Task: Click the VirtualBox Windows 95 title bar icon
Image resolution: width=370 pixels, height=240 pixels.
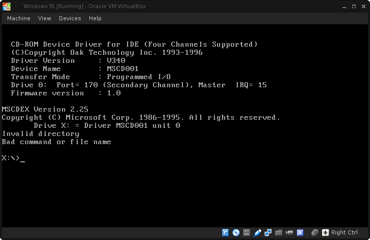Action: [x=7, y=7]
